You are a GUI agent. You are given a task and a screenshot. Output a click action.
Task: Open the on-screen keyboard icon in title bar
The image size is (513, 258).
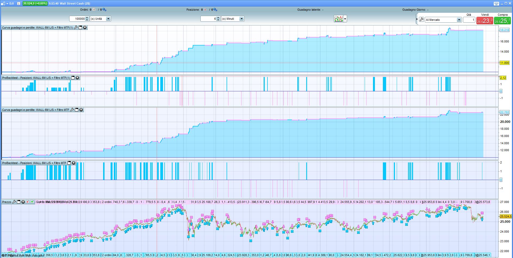click(x=496, y=3)
